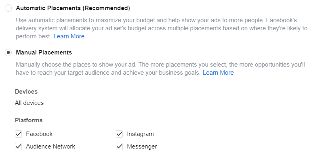Select the Manual Placements radio button
Screen dimensions: 324x159
click(8, 52)
